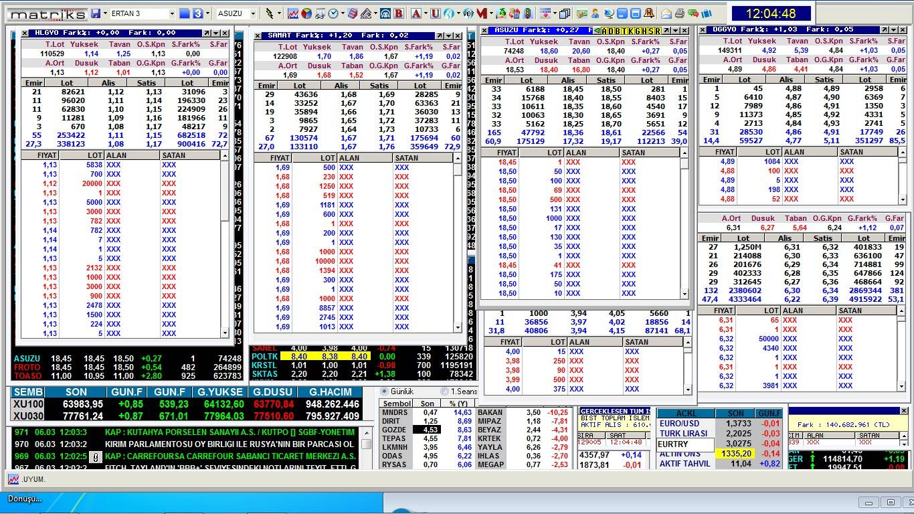Click the save layout floppy disk icon
Screen dimensions: 914x514
[96, 13]
